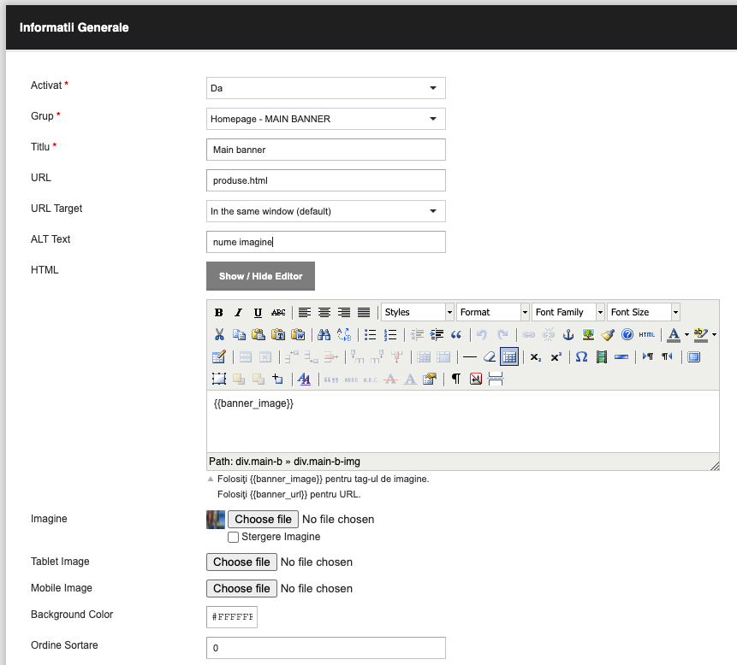Click the Show / Hide Editor button
737x665 pixels.
(x=260, y=276)
